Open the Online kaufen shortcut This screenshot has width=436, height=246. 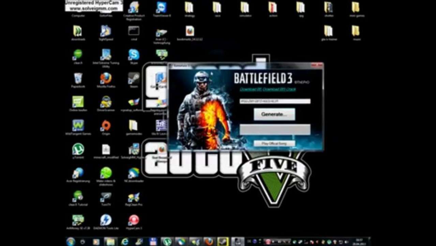(x=78, y=104)
